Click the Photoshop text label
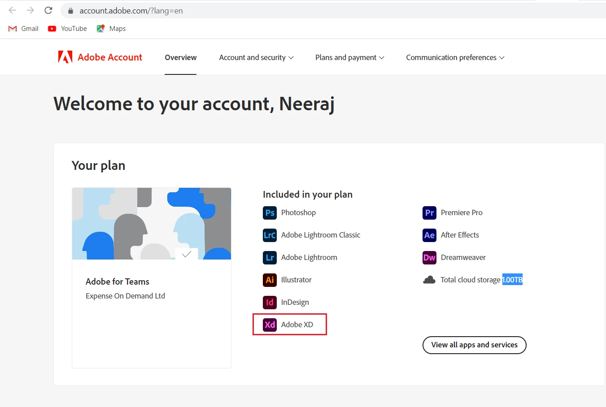This screenshot has height=407, width=606. click(298, 212)
